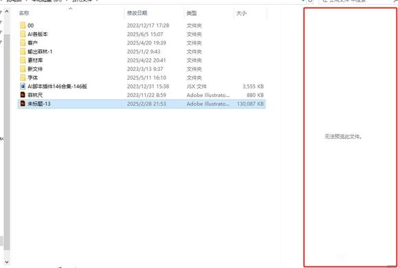Click the Illustrator icon of 菲林尺
This screenshot has height=268, width=398.
pyautogui.click(x=23, y=95)
